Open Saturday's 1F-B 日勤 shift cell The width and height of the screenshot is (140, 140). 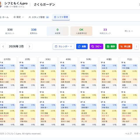[x=129, y=96]
